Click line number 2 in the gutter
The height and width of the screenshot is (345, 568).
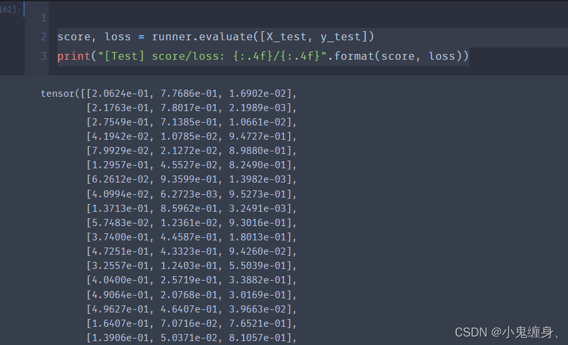point(44,36)
